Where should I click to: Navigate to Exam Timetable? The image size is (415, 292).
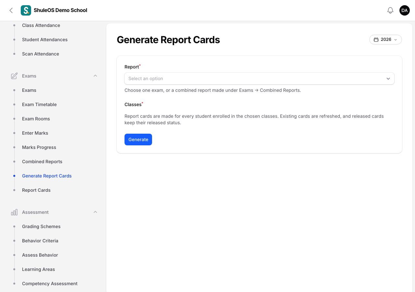coord(39,104)
